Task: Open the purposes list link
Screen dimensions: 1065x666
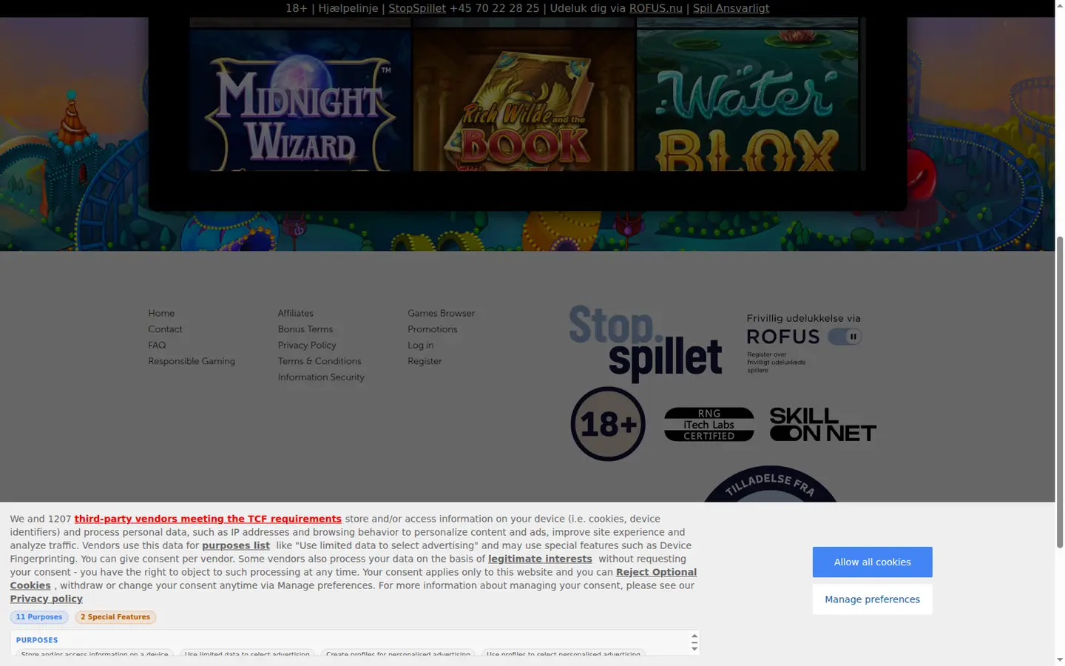Action: [x=236, y=545]
